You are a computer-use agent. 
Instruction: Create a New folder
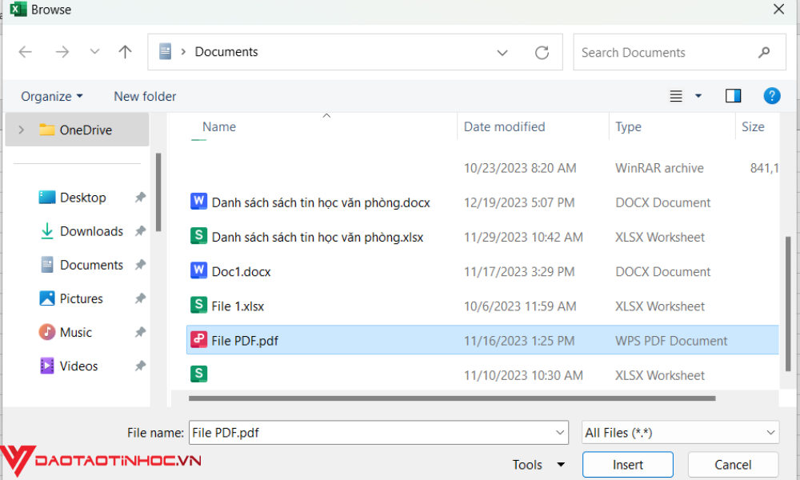click(145, 96)
